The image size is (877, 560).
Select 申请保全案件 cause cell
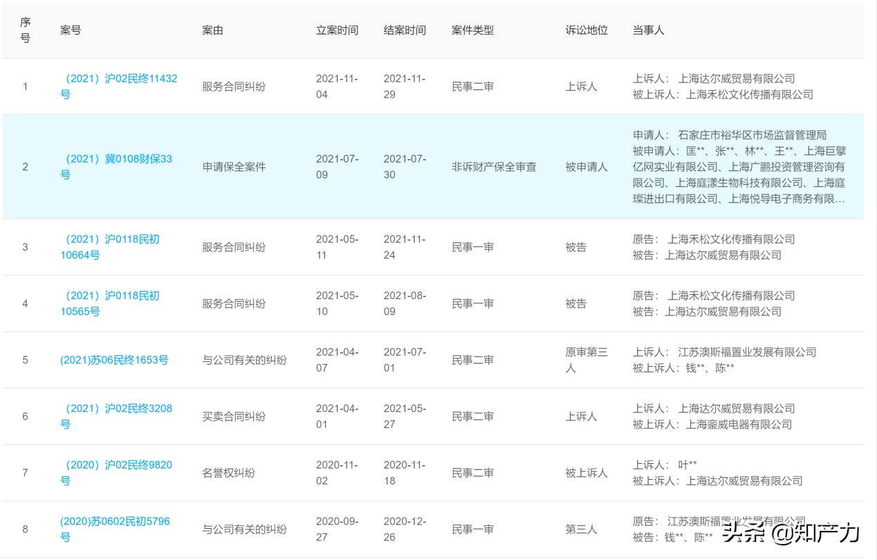click(x=234, y=167)
